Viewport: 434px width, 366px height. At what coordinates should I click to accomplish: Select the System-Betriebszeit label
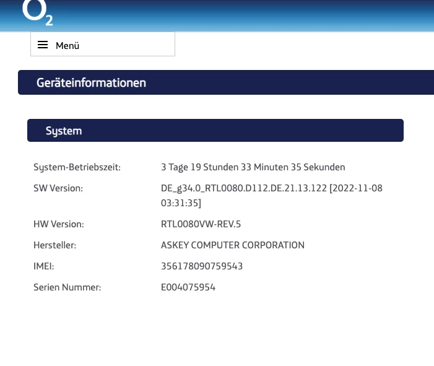click(77, 167)
